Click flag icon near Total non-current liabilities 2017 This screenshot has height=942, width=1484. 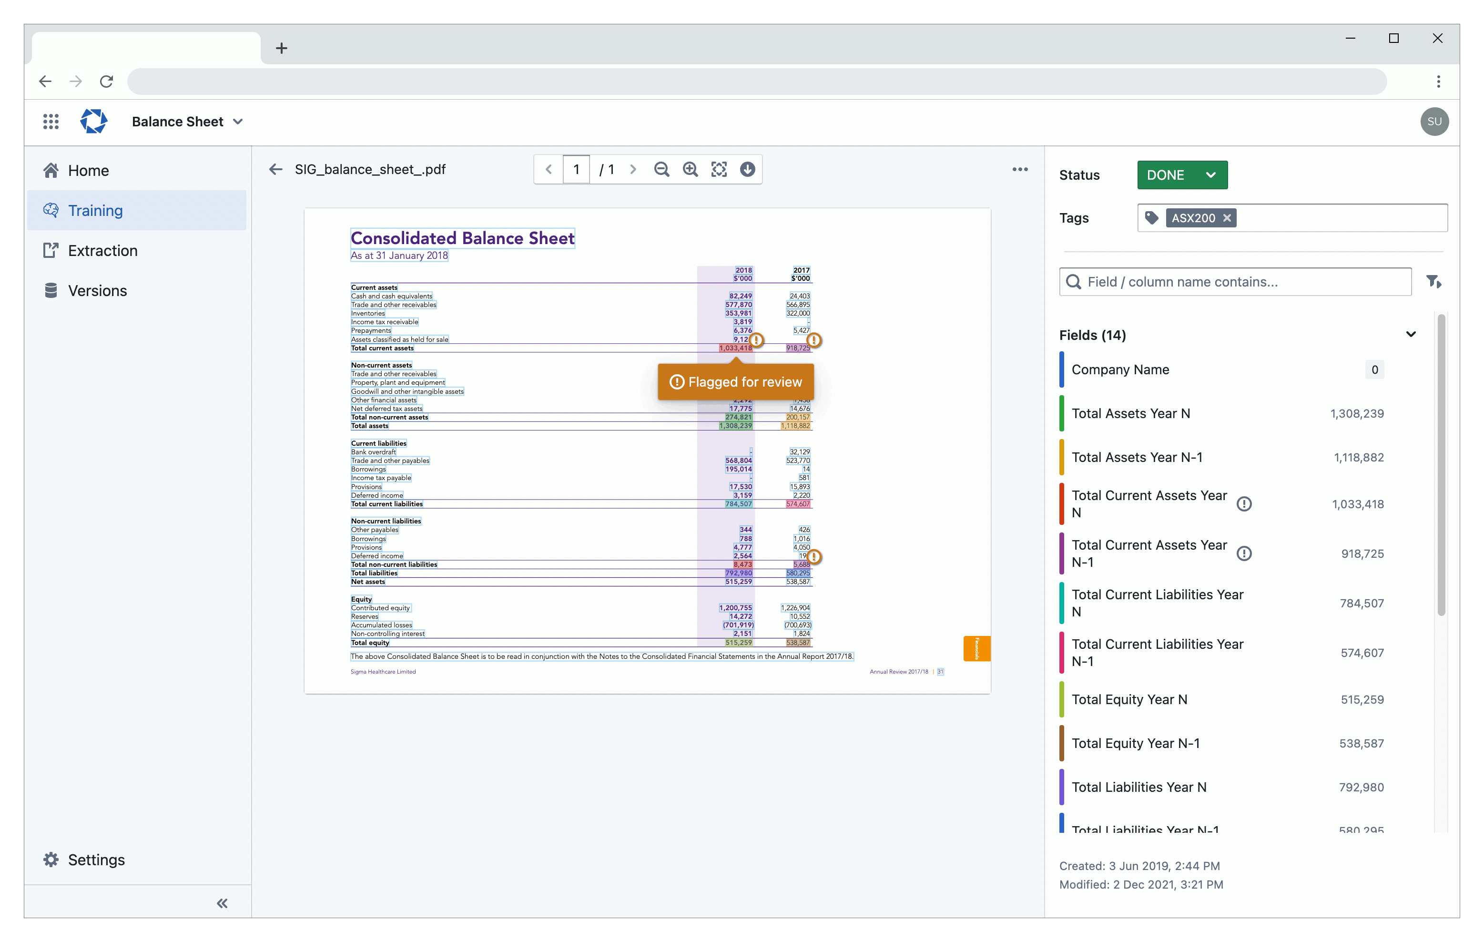click(813, 557)
